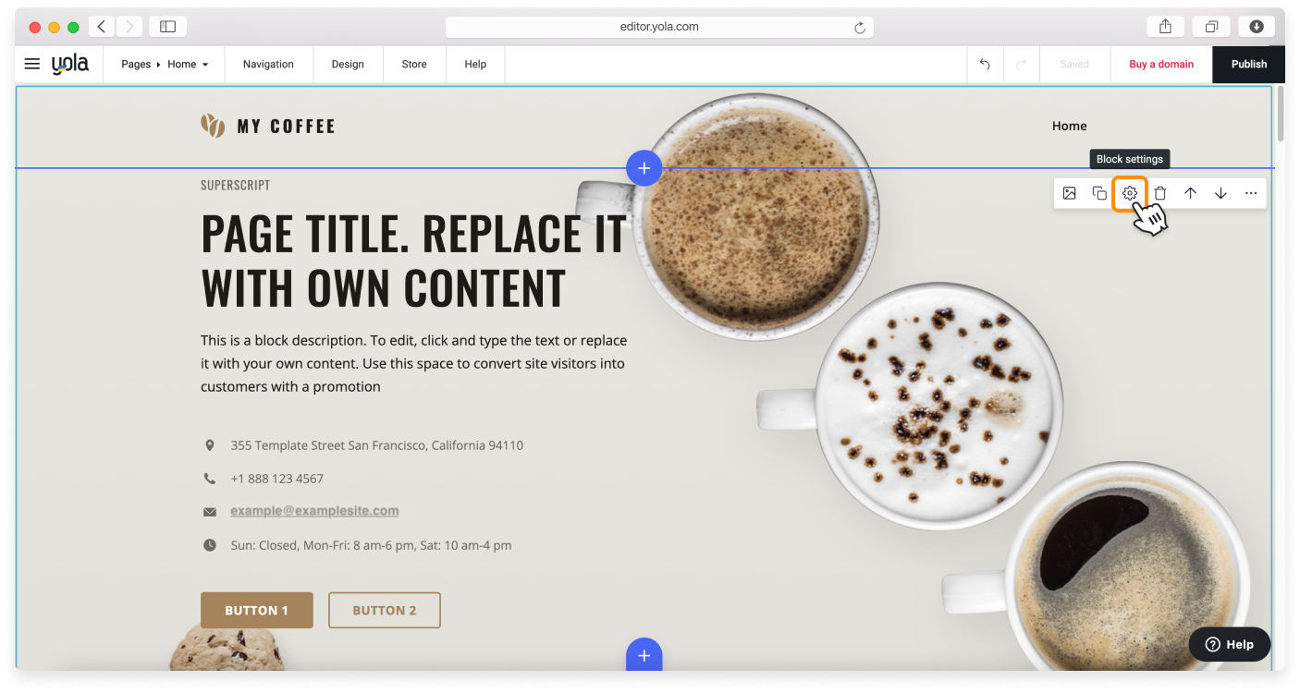This screenshot has width=1300, height=693.
Task: Click the Buy a domain link
Action: coord(1161,65)
